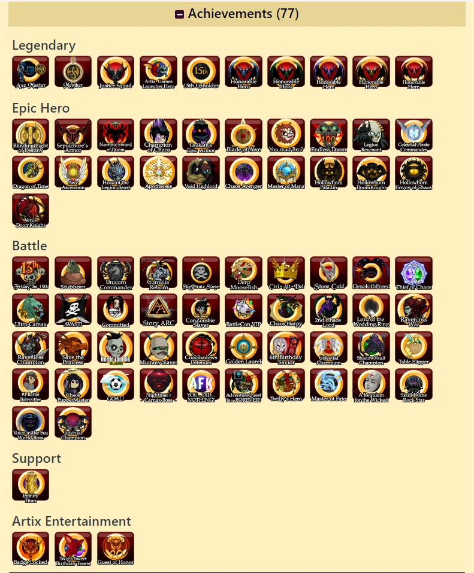This screenshot has height=573, width=474.
Task: Open the AFK YOU DID NOTHING badge
Action: point(201,386)
